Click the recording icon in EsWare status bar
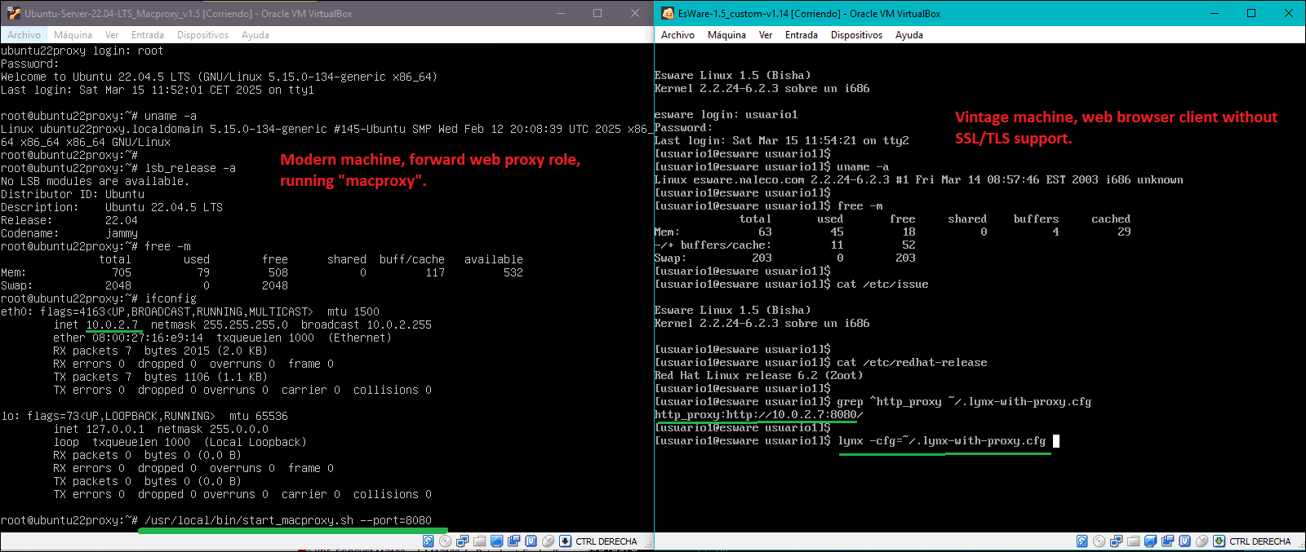Image resolution: width=1306 pixels, height=552 pixels. click(x=1167, y=541)
